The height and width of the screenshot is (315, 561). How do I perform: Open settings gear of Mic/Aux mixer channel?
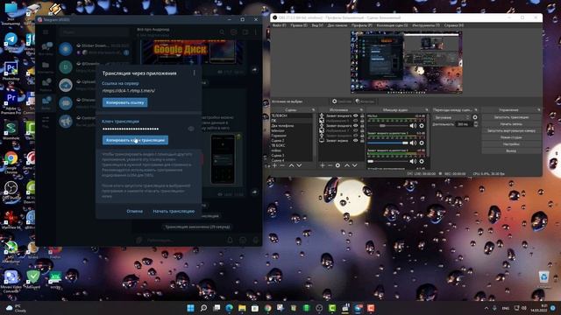click(x=422, y=126)
